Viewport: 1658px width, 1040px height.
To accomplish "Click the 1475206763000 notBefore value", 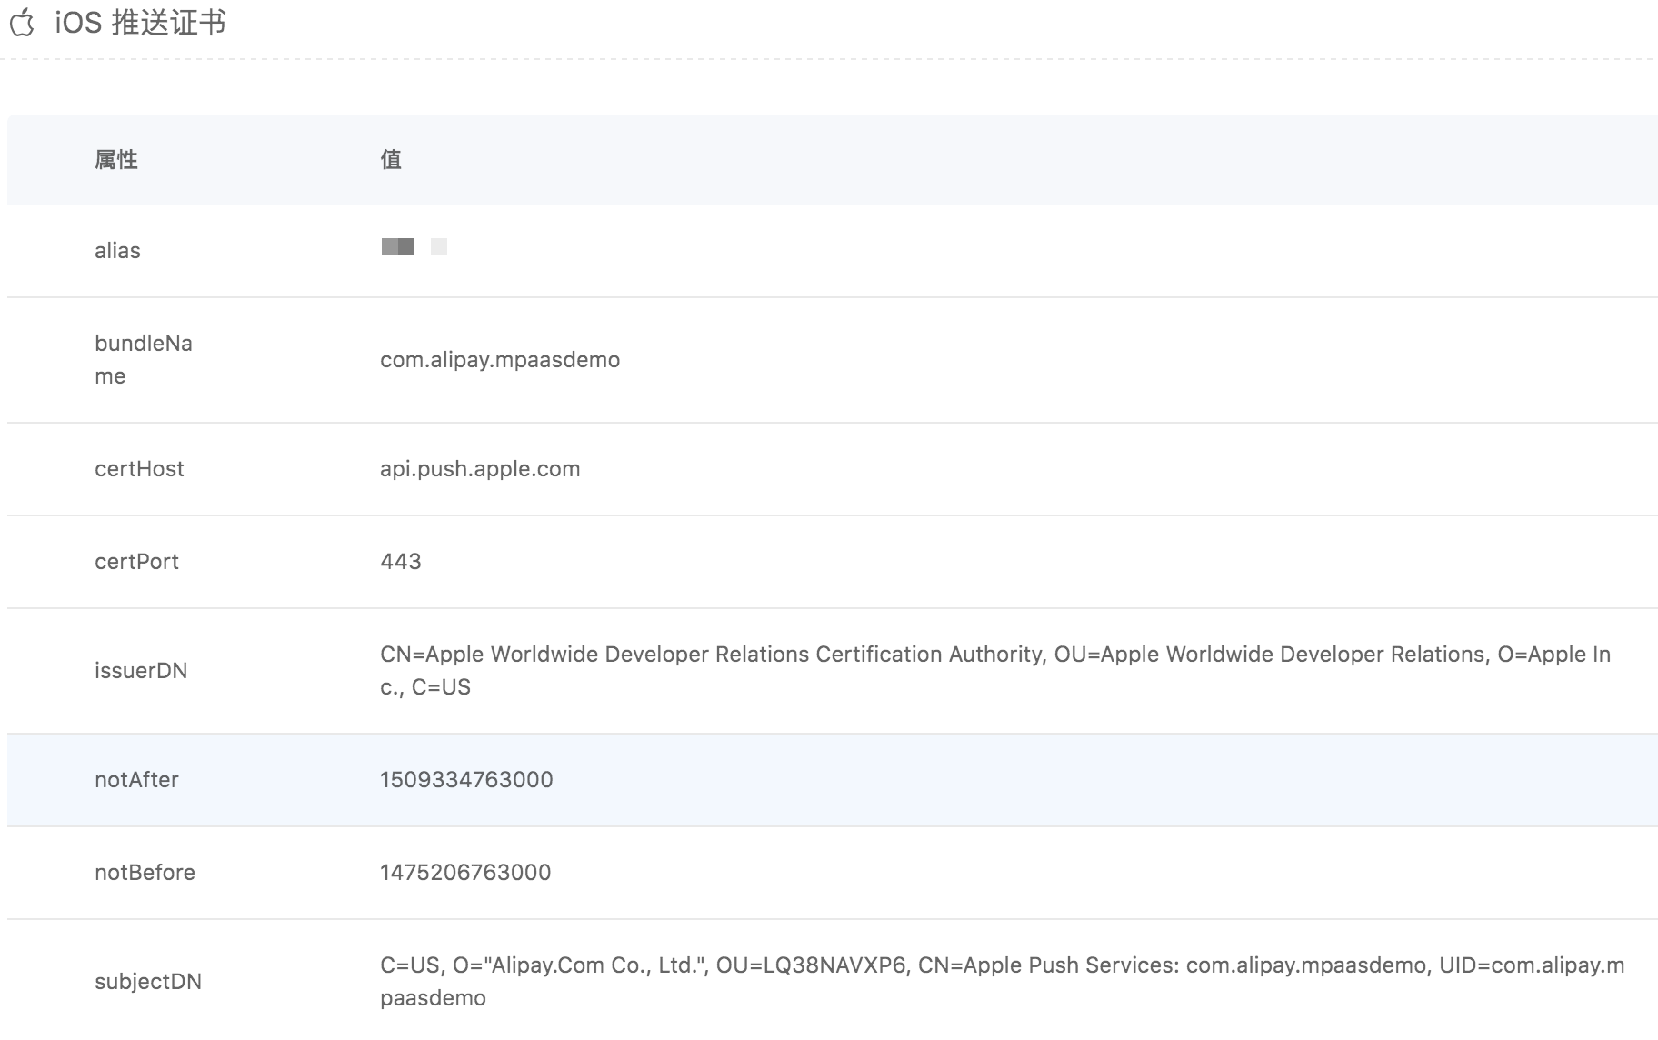I will pos(465,873).
